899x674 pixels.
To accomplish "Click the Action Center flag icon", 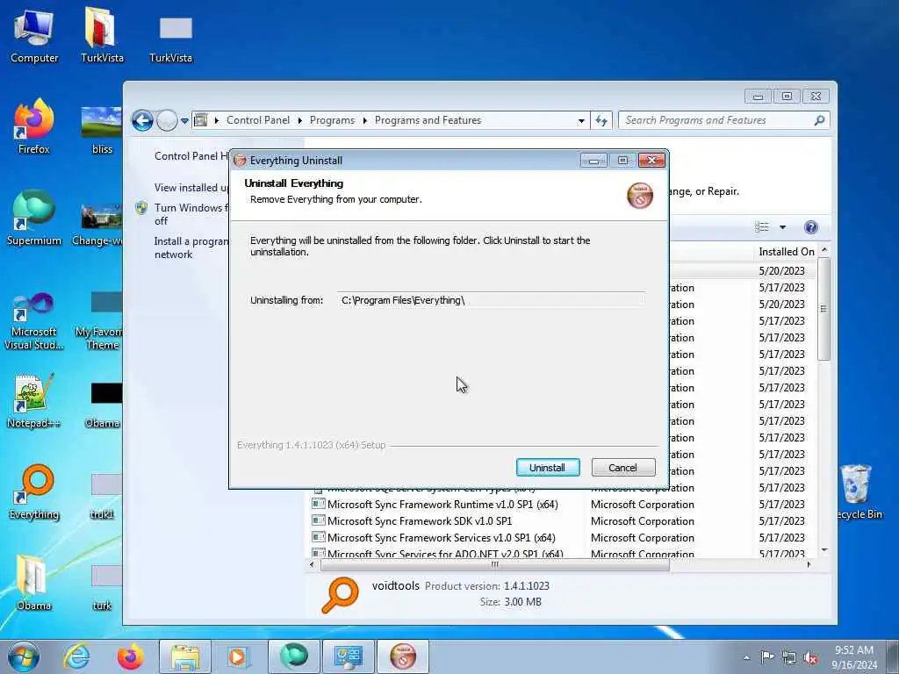I will (767, 657).
